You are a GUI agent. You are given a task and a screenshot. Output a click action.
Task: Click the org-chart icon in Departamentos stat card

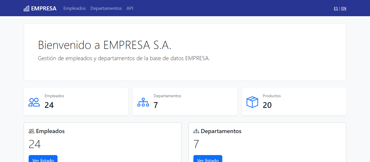click(x=143, y=102)
